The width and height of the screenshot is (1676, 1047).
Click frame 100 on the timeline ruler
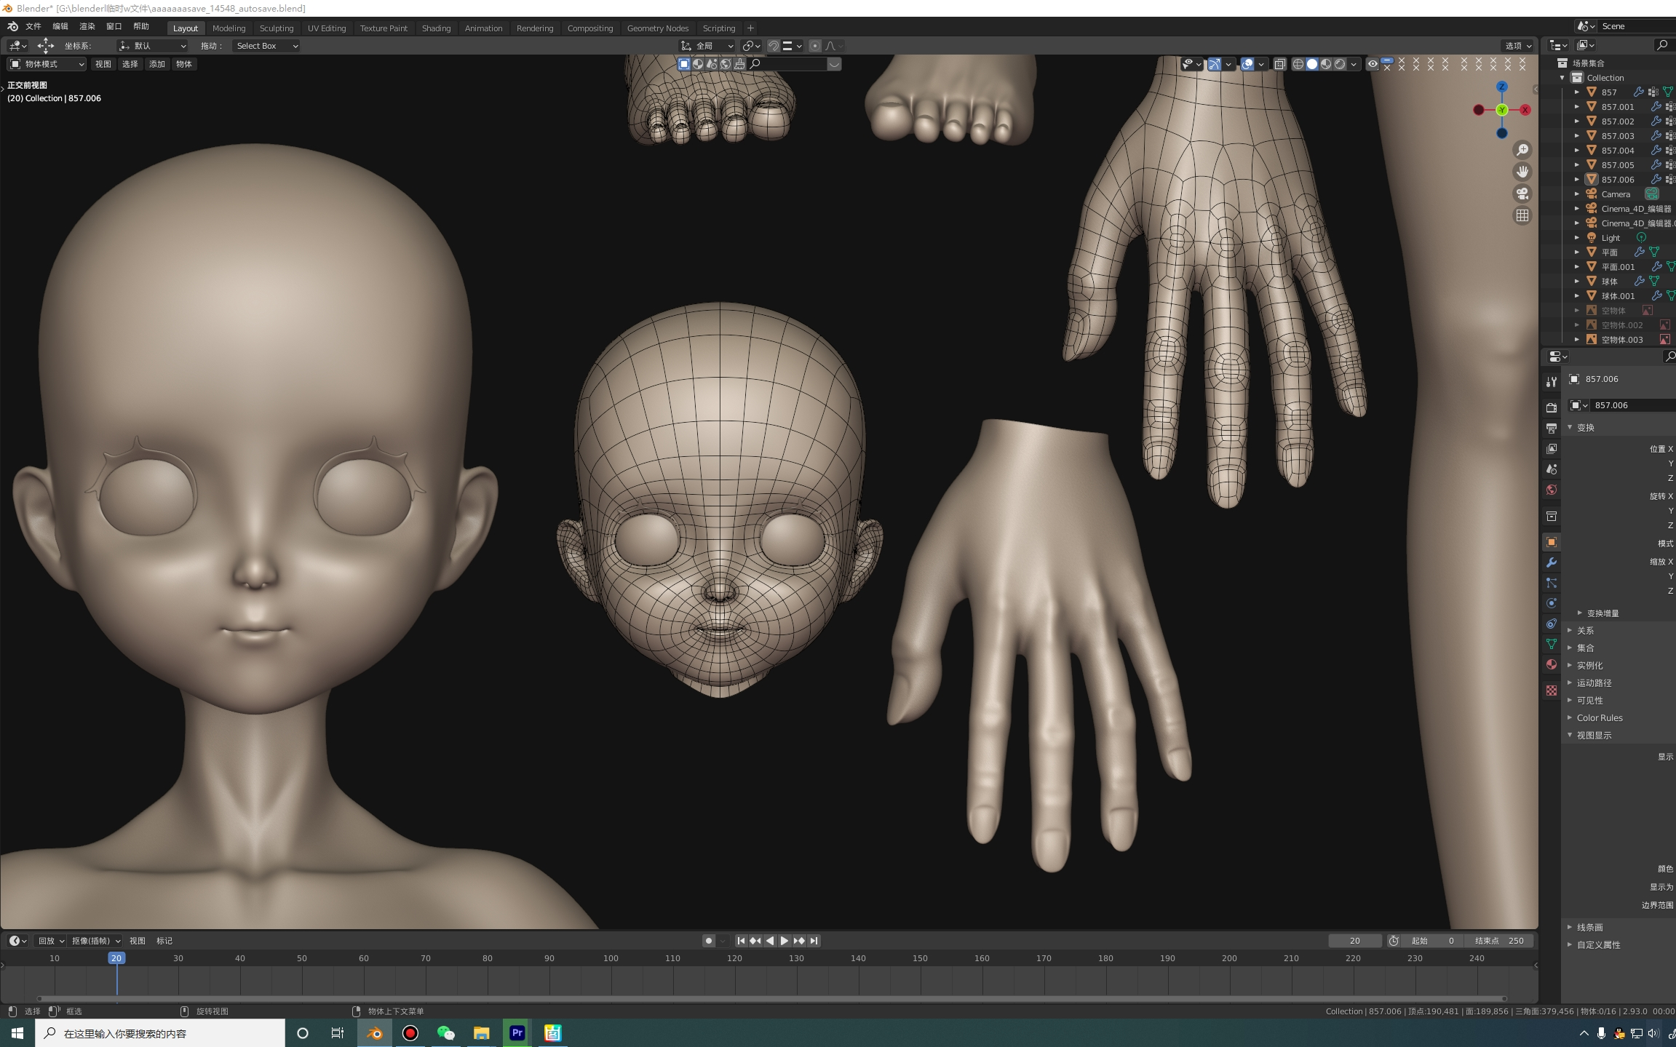(x=611, y=958)
